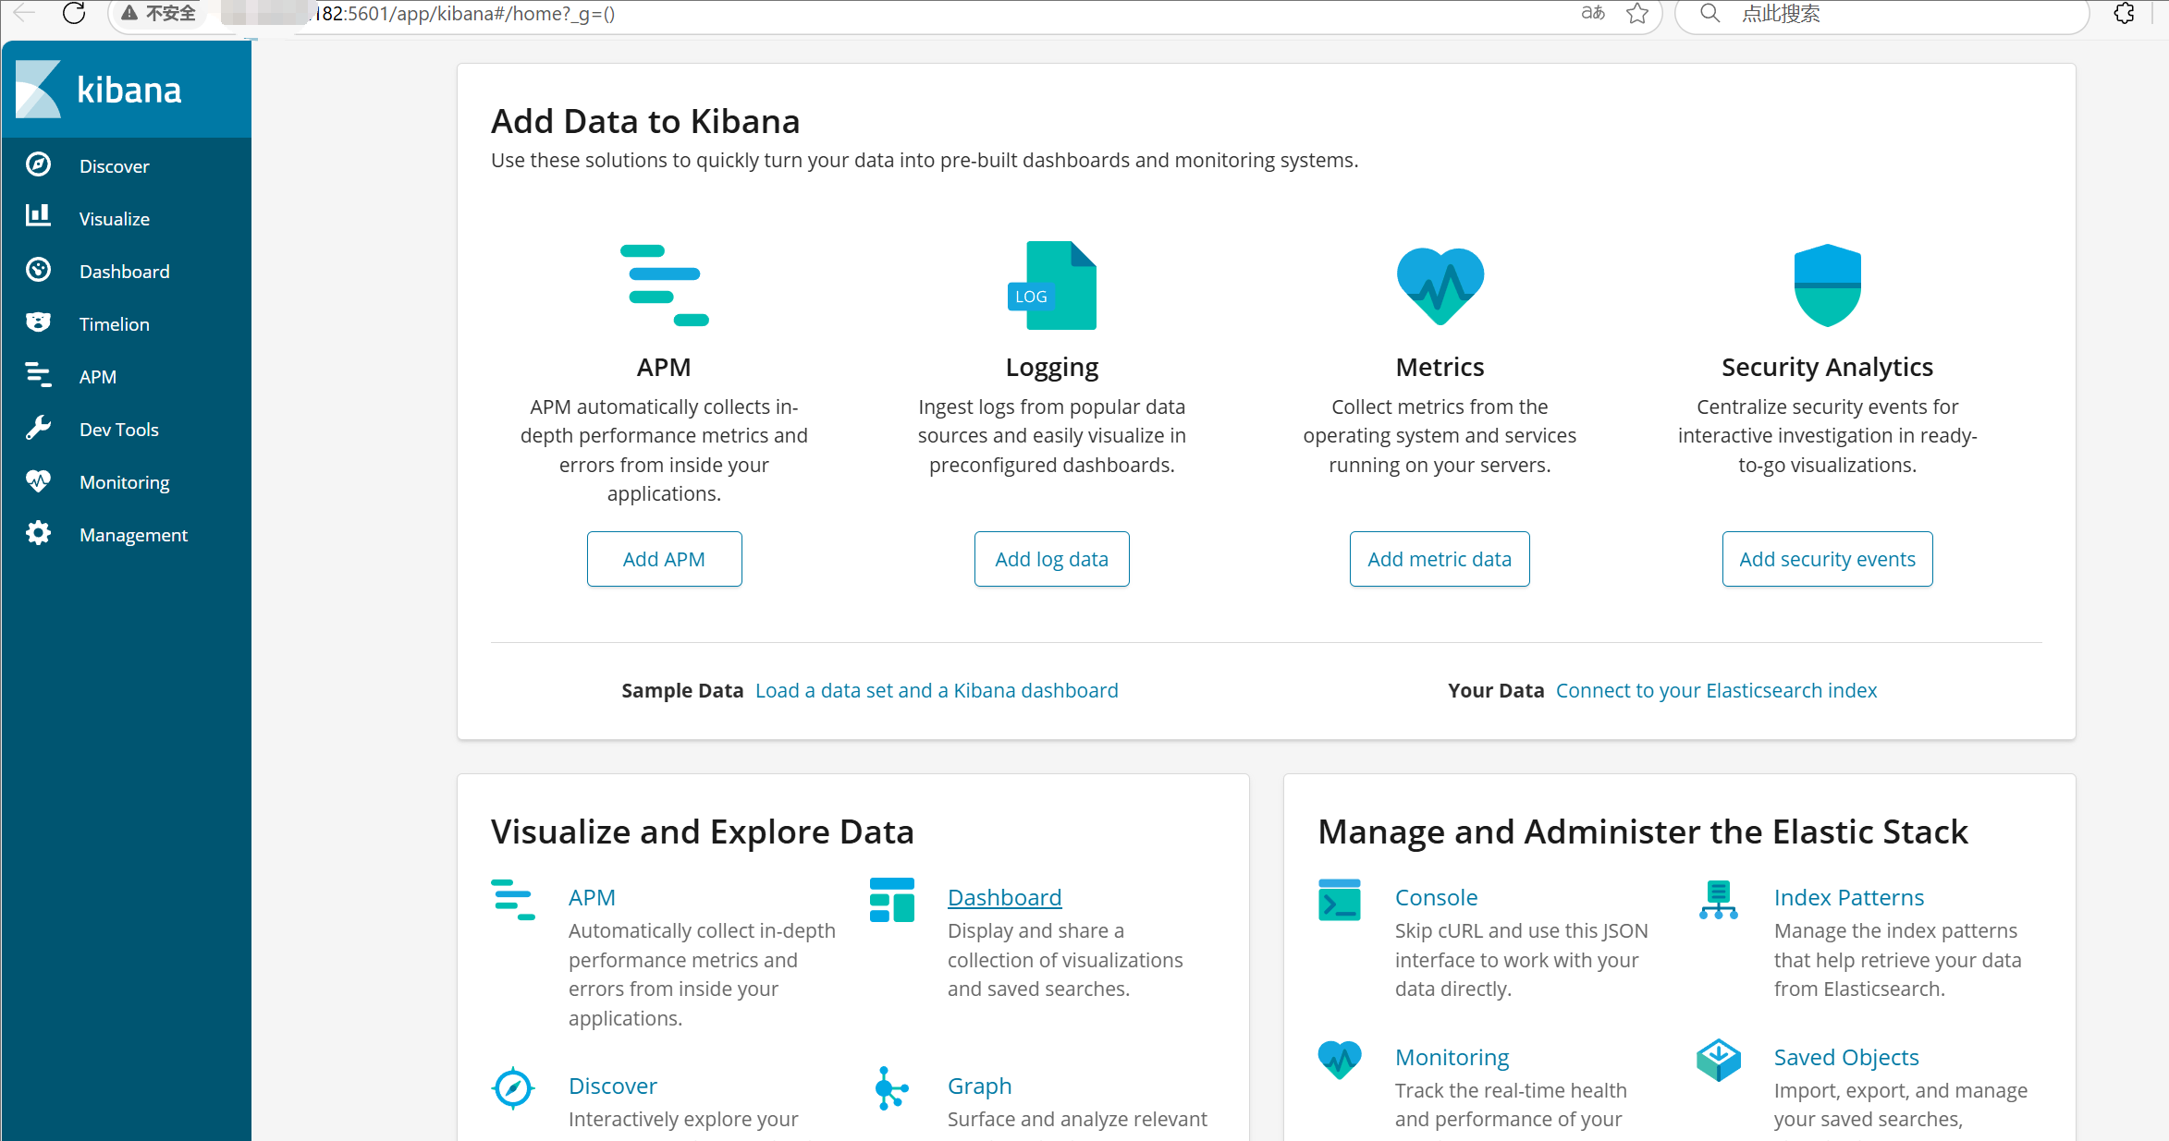
Task: Open the Saved Objects link
Action: coord(1846,1057)
